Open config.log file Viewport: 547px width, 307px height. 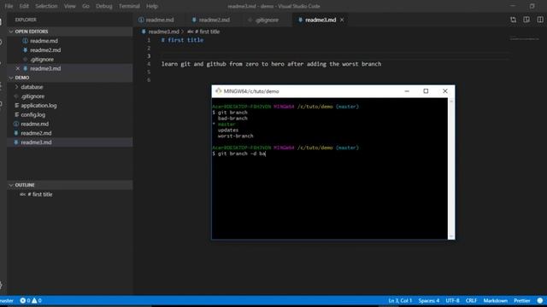click(x=70, y=115)
